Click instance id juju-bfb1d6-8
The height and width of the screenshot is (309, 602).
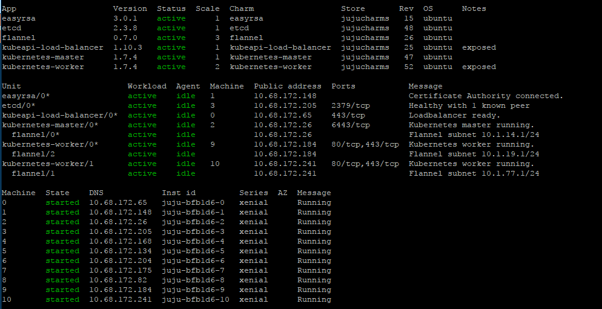(193, 280)
